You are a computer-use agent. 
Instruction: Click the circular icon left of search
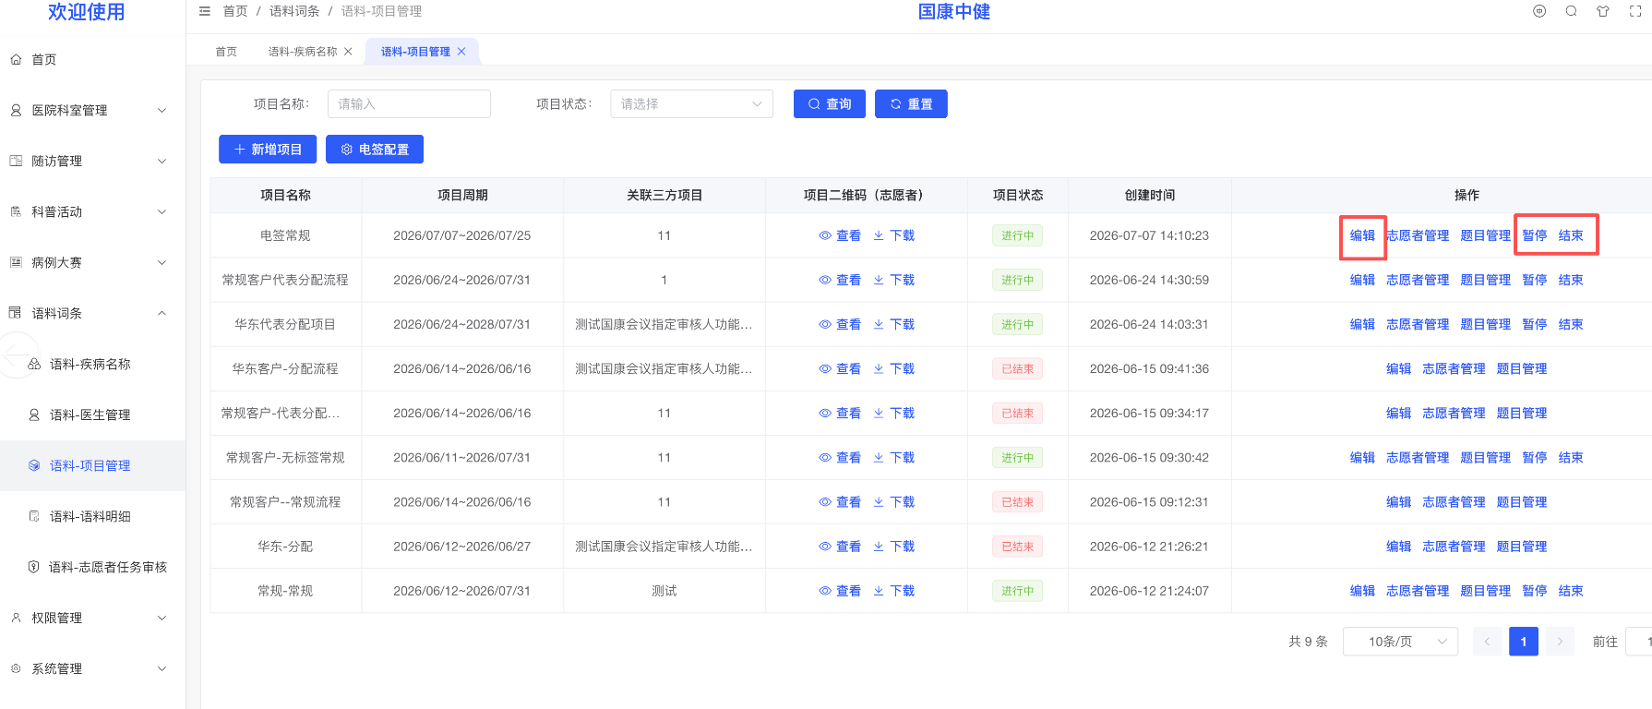(1539, 11)
